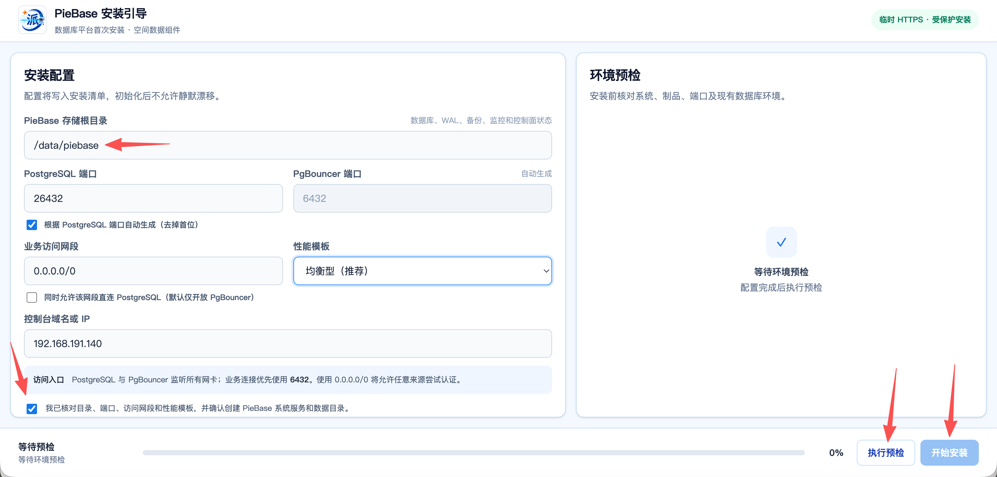The width and height of the screenshot is (997, 477).
Task: Click the PgBouncer 端口 label
Action: coord(327,174)
